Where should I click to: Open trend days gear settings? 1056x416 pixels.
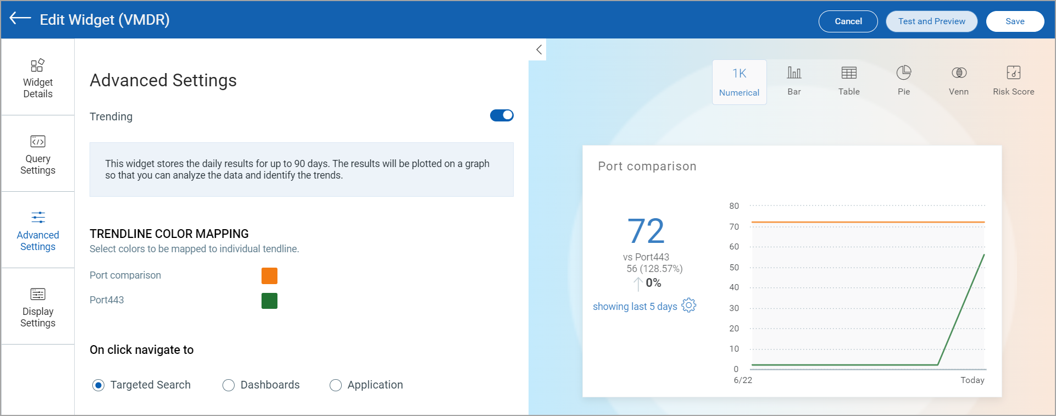689,306
